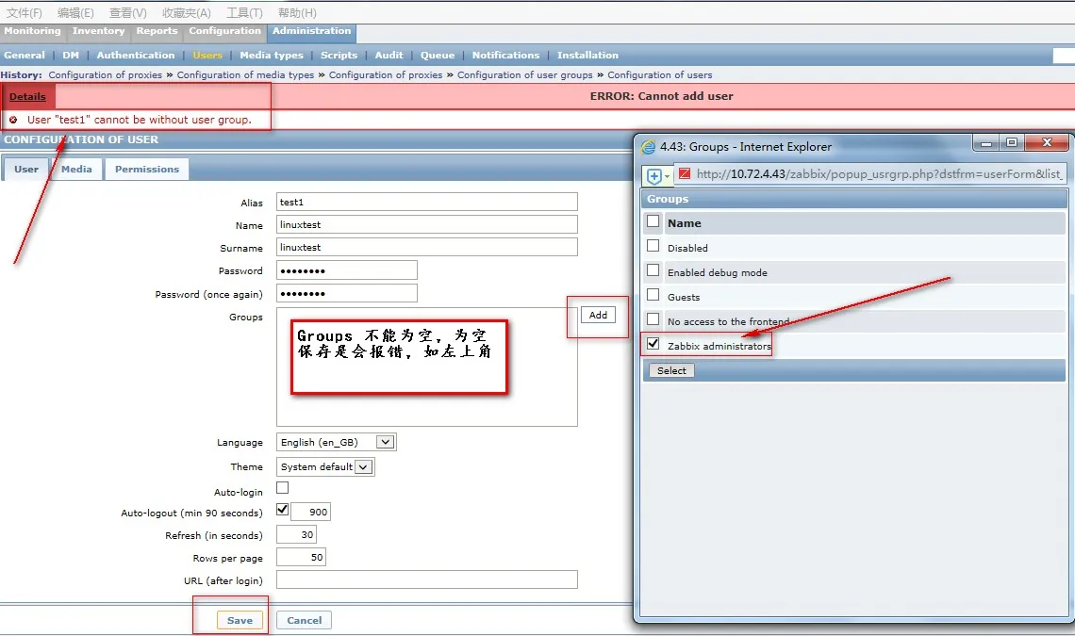1075x636 pixels.
Task: Click search box at top right corner
Action: coord(1064,57)
